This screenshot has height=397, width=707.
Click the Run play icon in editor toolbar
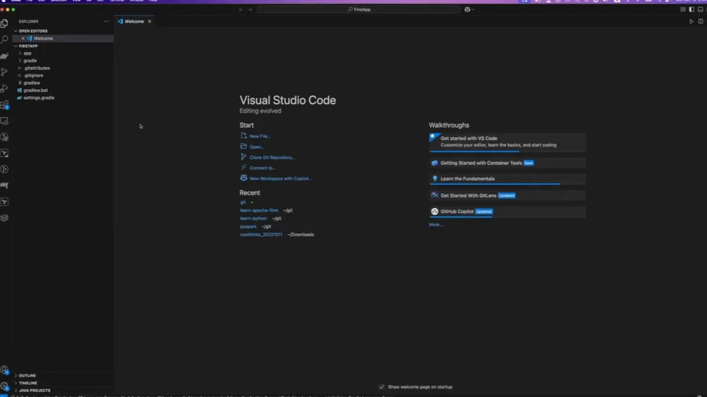click(x=691, y=21)
